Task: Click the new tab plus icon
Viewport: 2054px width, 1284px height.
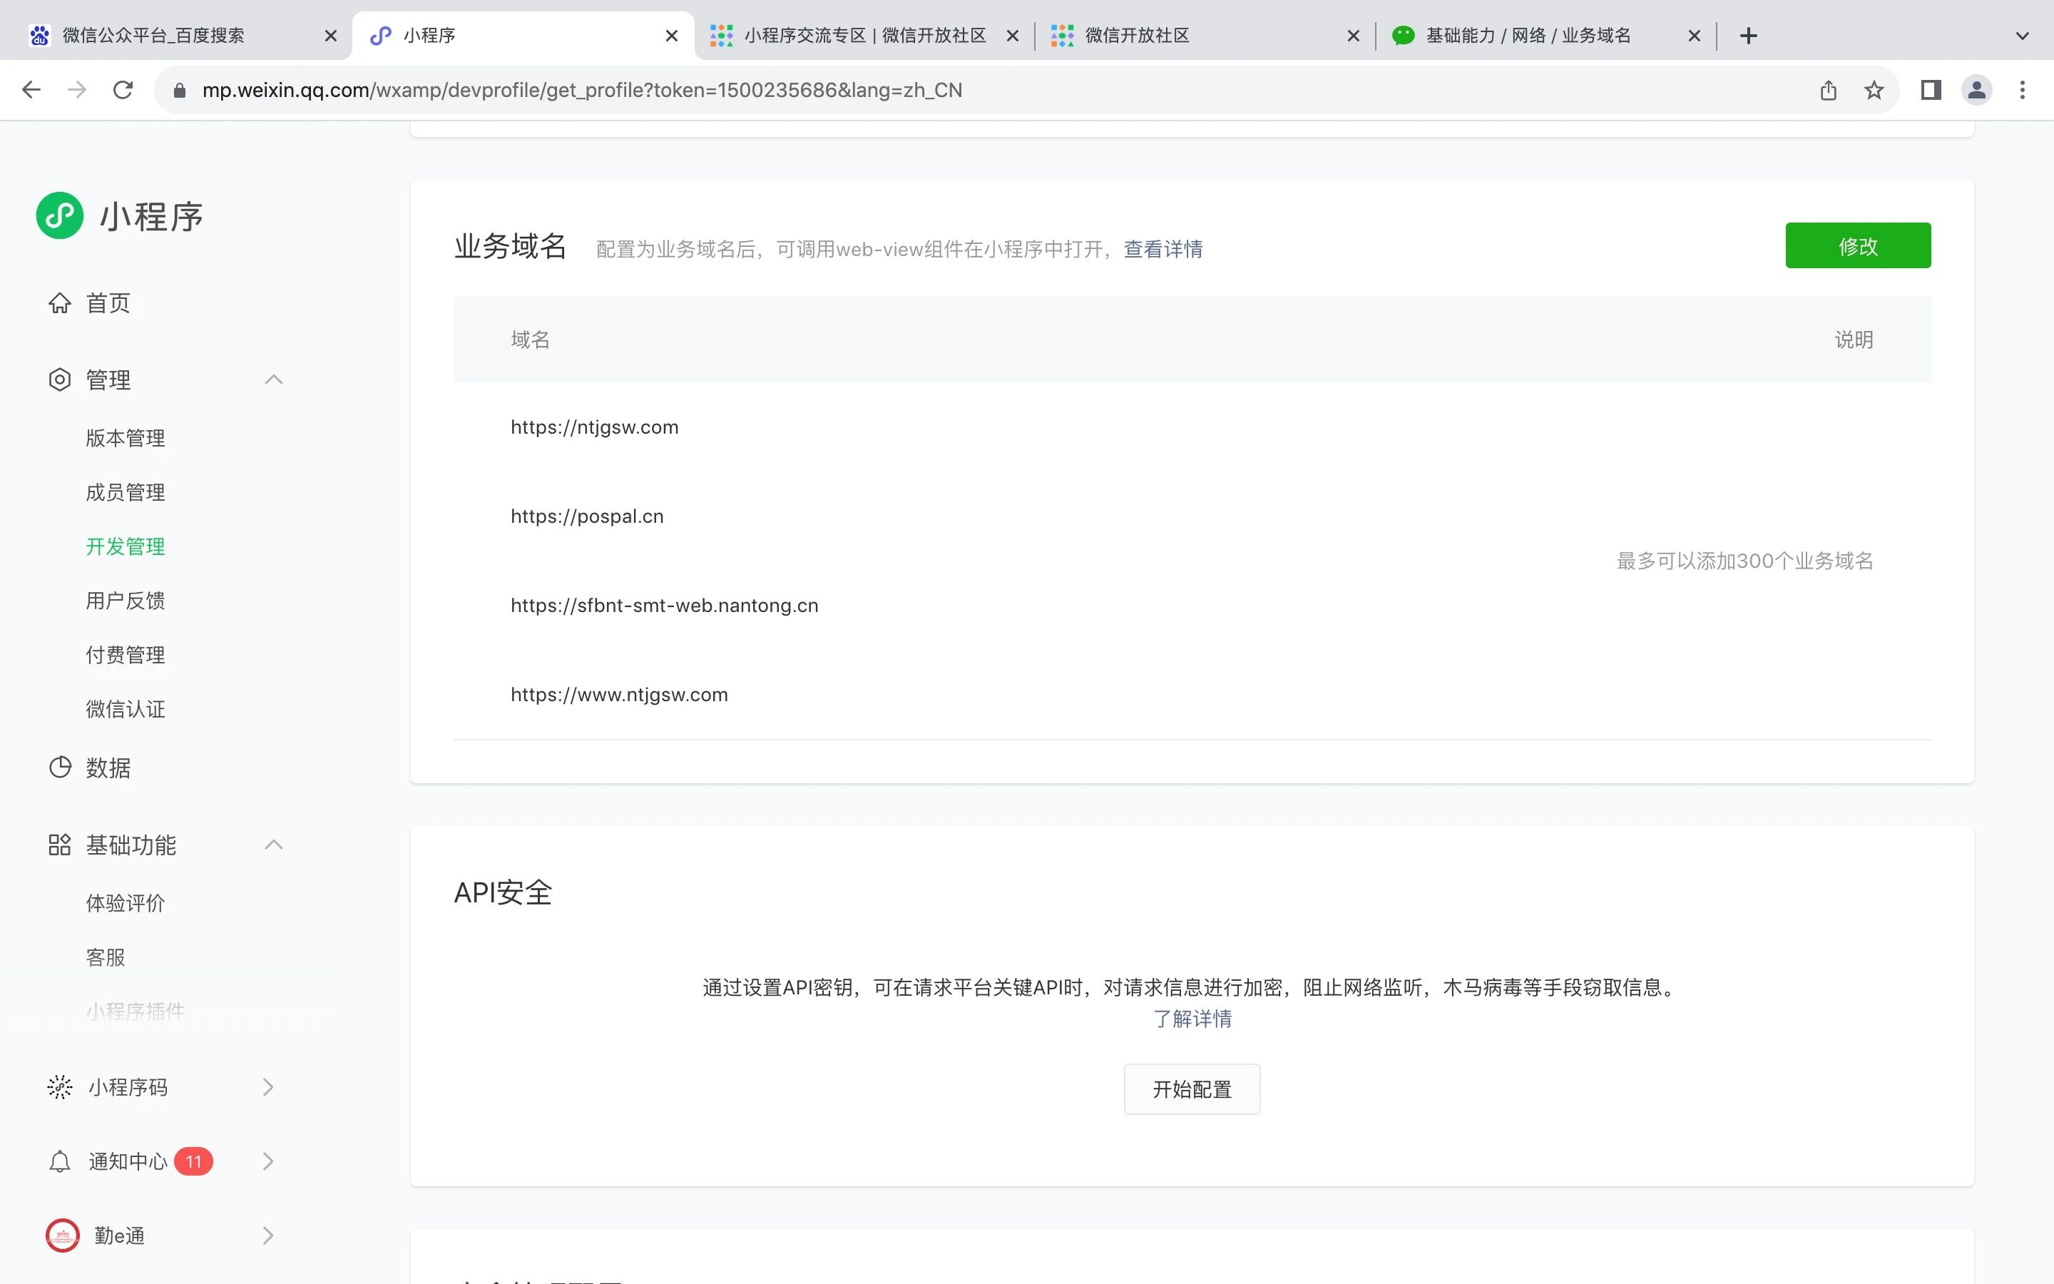Action: (x=1749, y=36)
